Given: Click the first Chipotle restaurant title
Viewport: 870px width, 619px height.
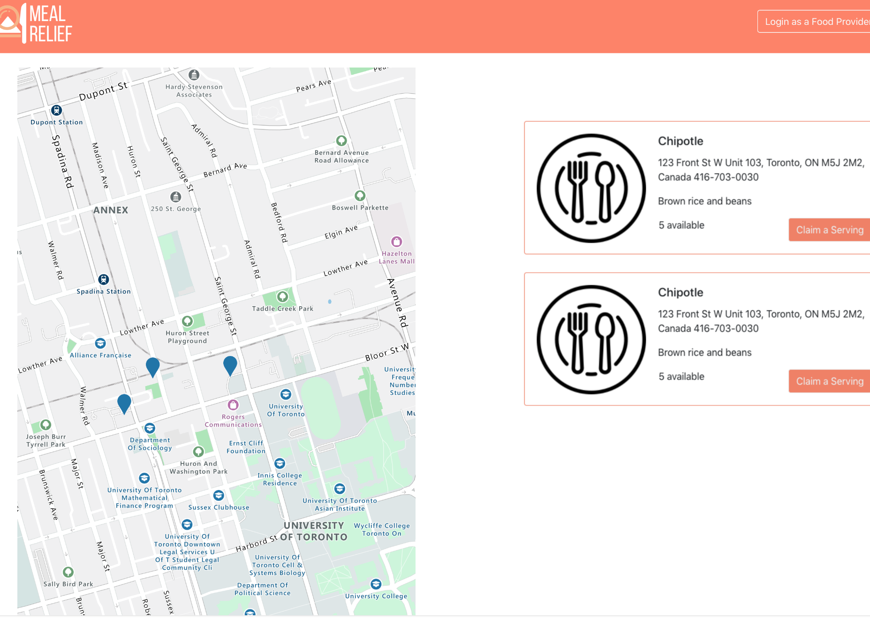Looking at the screenshot, I should 681,141.
